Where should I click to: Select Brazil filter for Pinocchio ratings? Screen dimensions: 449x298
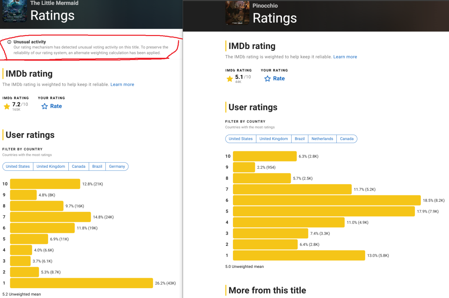300,139
